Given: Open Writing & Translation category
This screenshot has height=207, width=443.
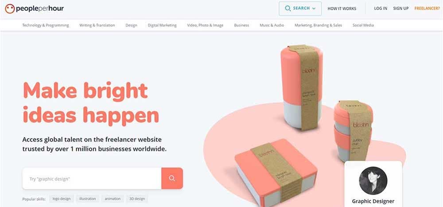Looking at the screenshot, I should 97,25.
